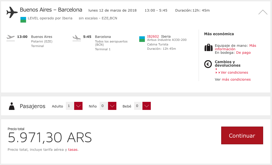Viewport: 272px width, 165px height.
Task: Click the Duración:12h: 45m header text
Action: point(192,10)
